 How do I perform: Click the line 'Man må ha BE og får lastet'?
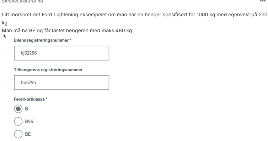pyautogui.click(x=67, y=31)
